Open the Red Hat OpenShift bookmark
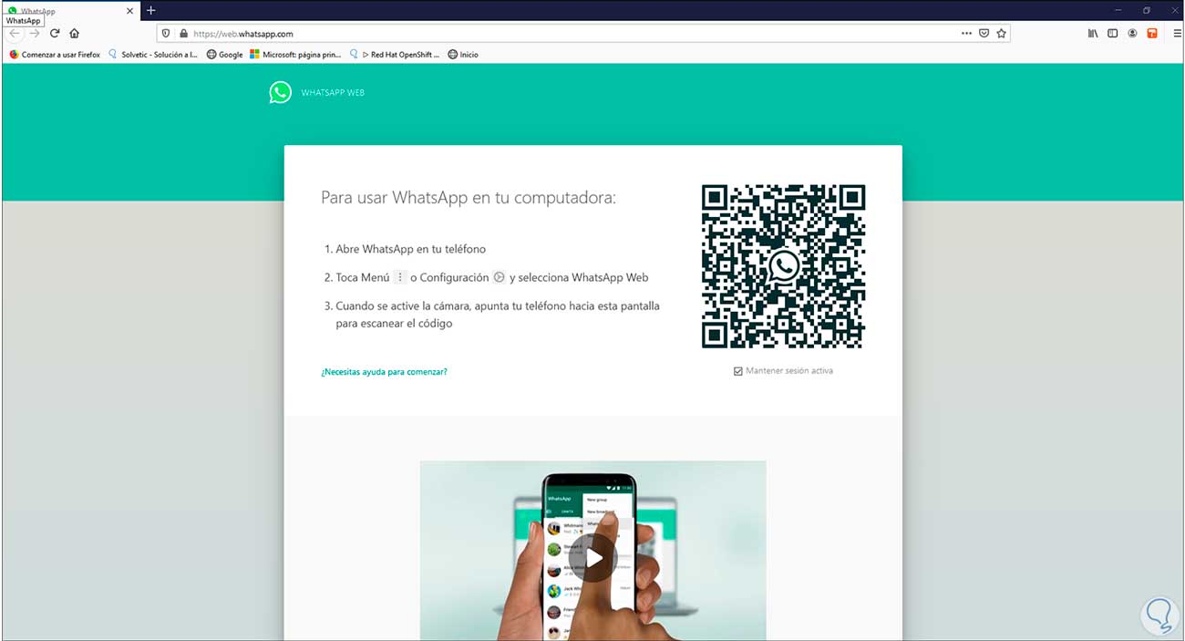The height and width of the screenshot is (641, 1185). [395, 55]
